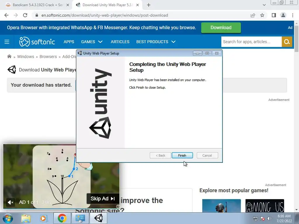Open the Softonic hamburger menu
Image resolution: width=299 pixels, height=224 pixels.
7,42
